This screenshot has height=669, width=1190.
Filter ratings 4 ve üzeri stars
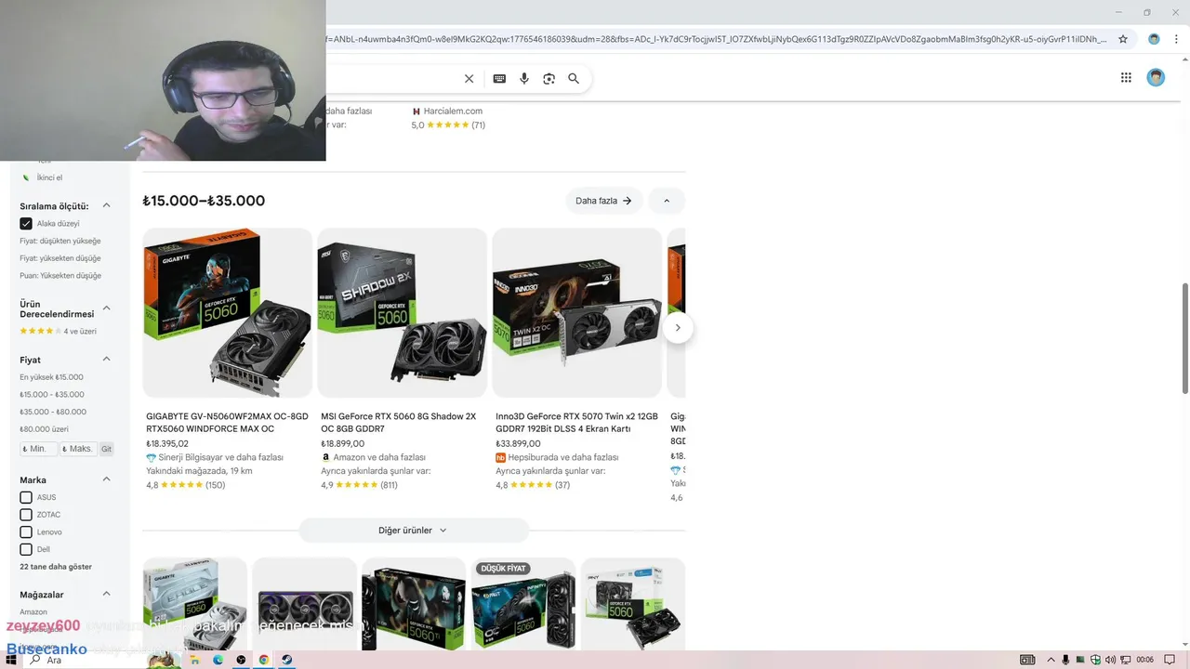[x=58, y=331]
